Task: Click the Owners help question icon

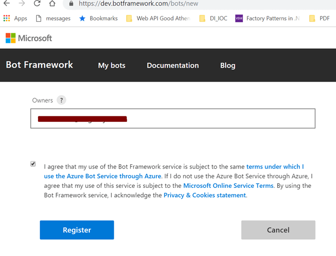Action: [x=61, y=100]
